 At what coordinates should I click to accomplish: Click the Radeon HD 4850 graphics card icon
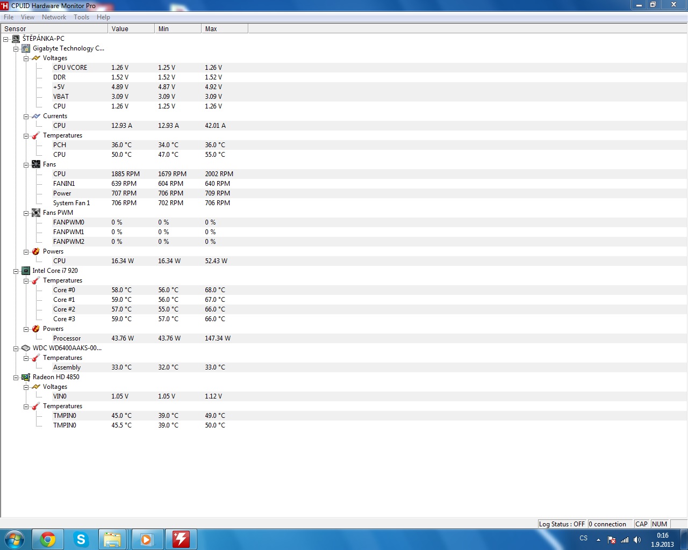tap(26, 377)
